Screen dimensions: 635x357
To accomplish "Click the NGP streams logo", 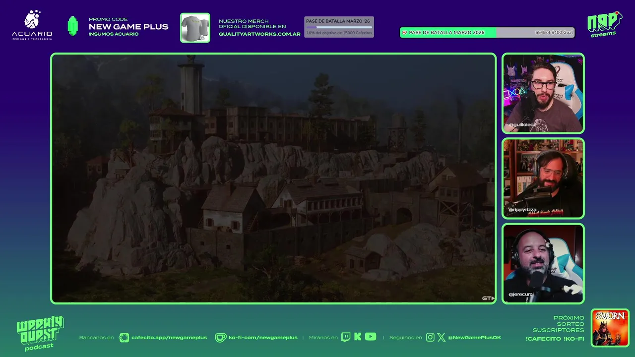I will coord(605,24).
